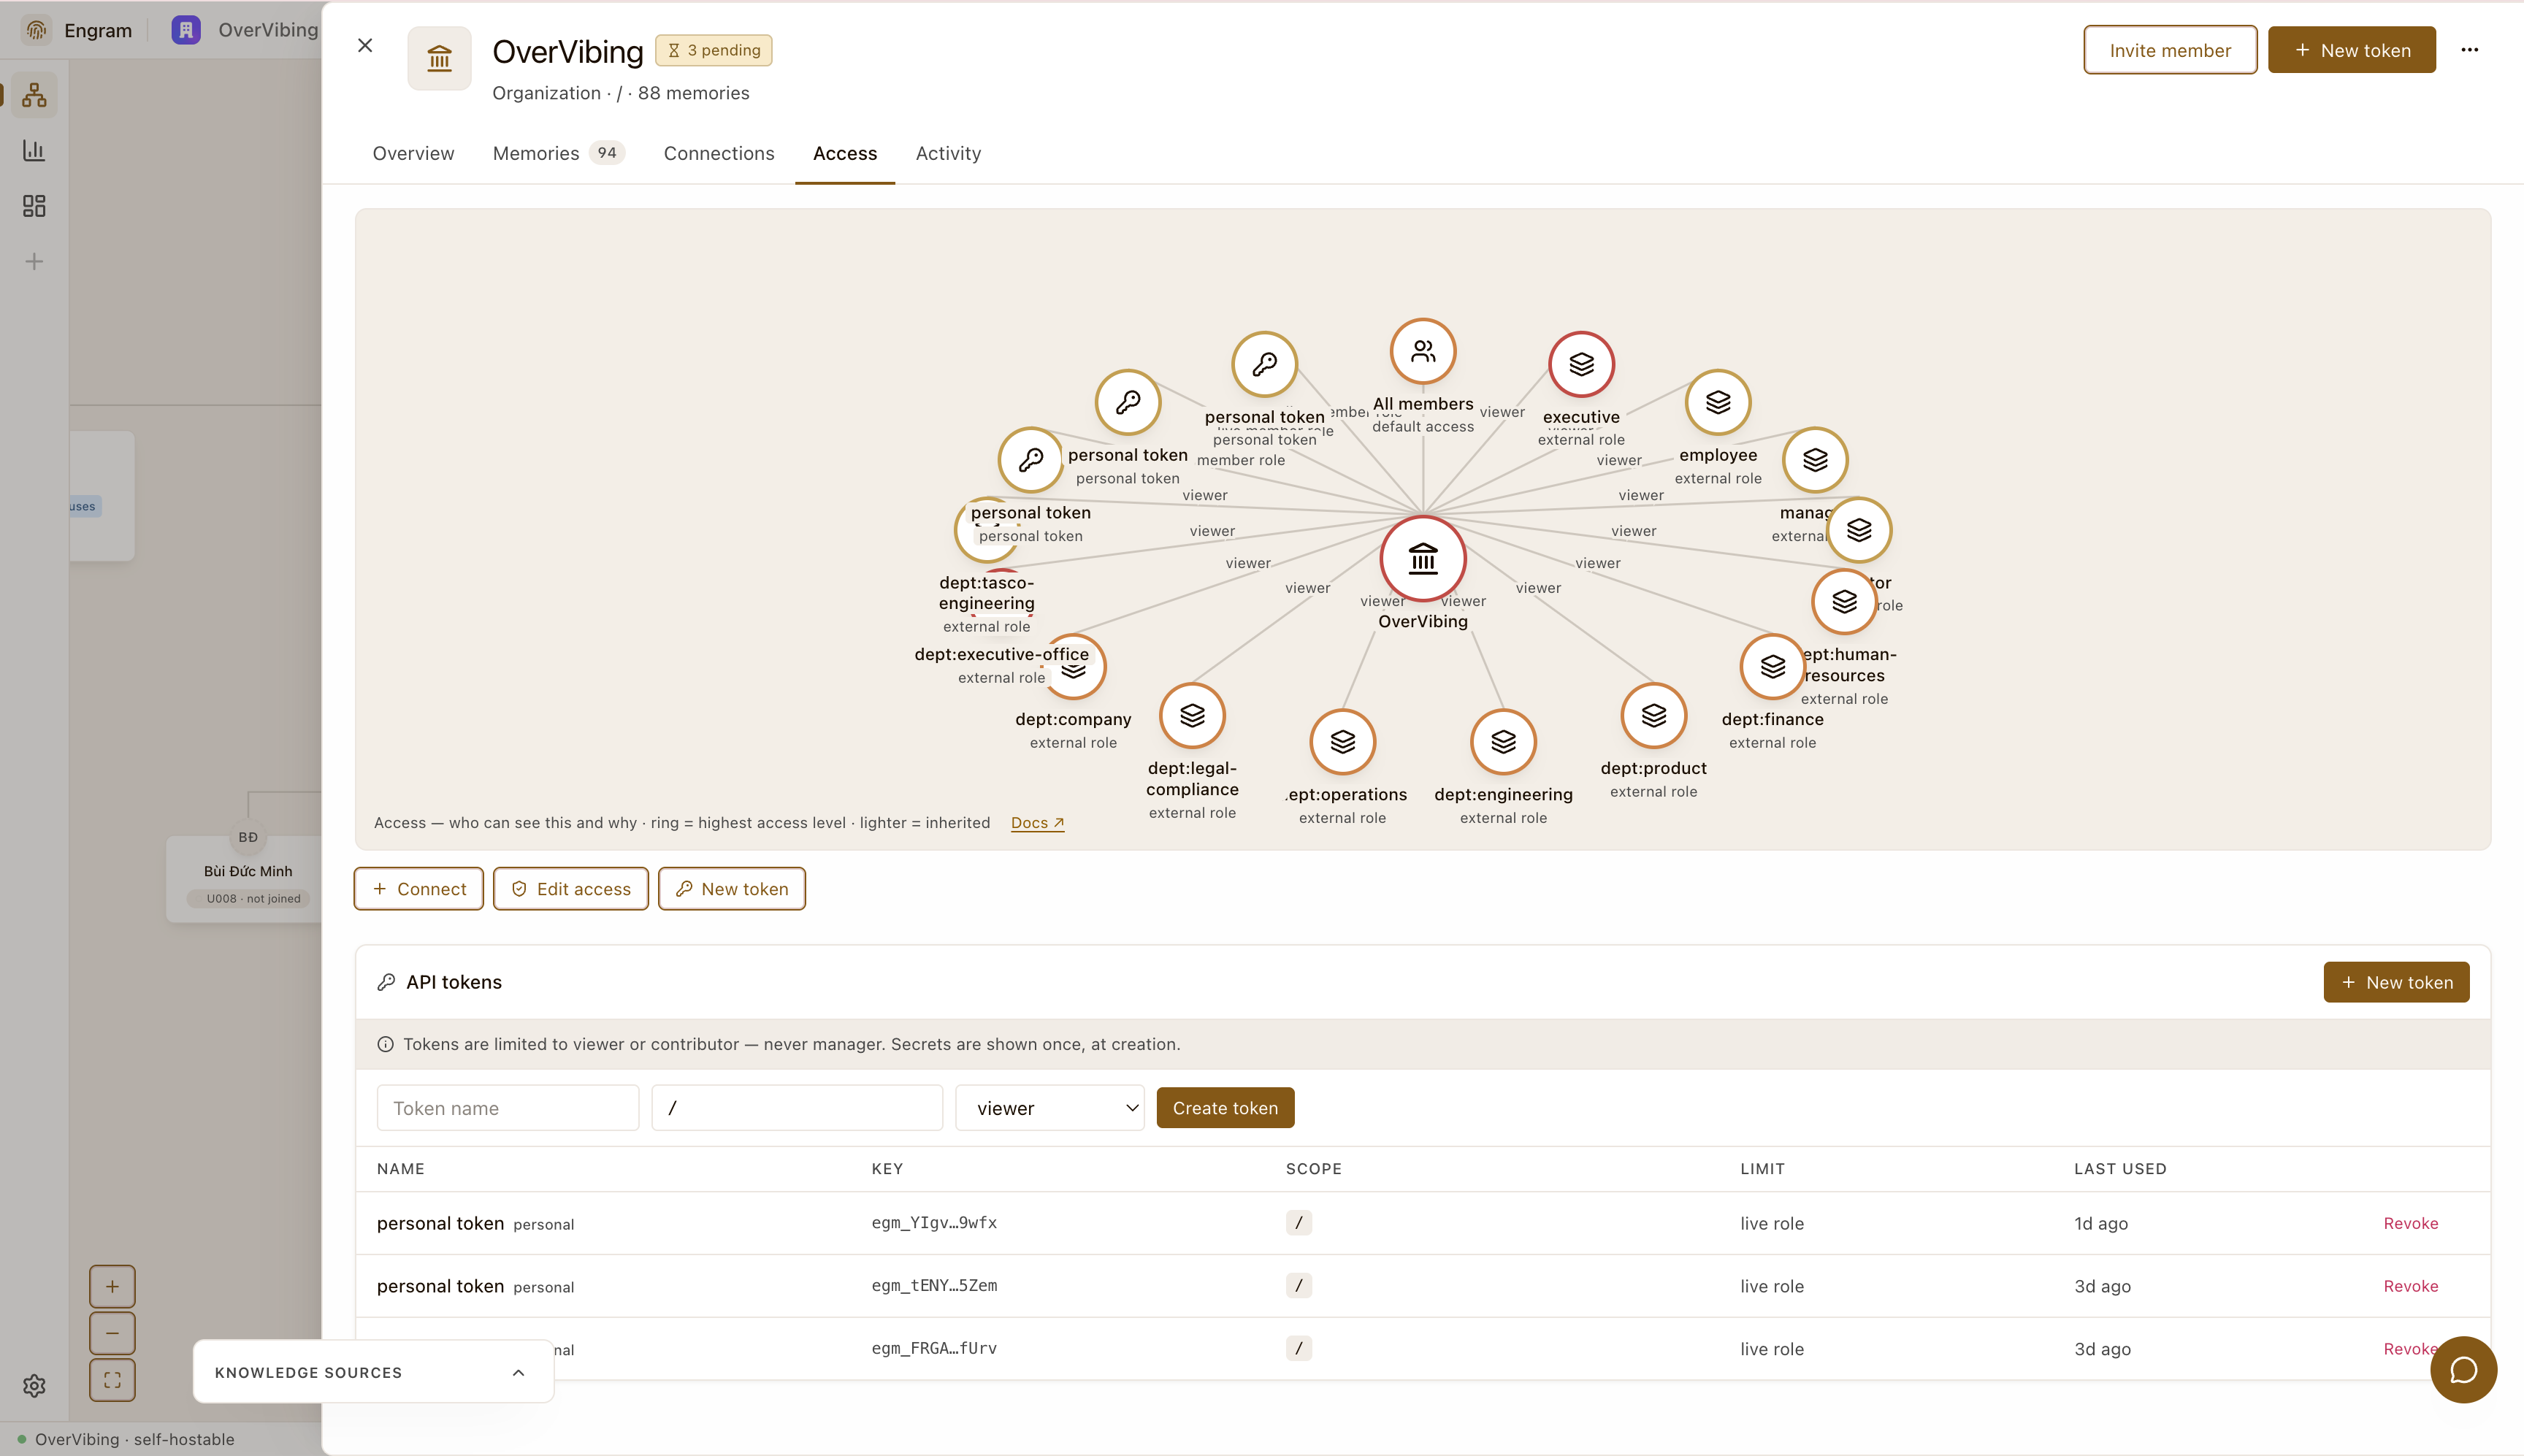
Task: Select the dept:finance node
Action: point(1772,666)
